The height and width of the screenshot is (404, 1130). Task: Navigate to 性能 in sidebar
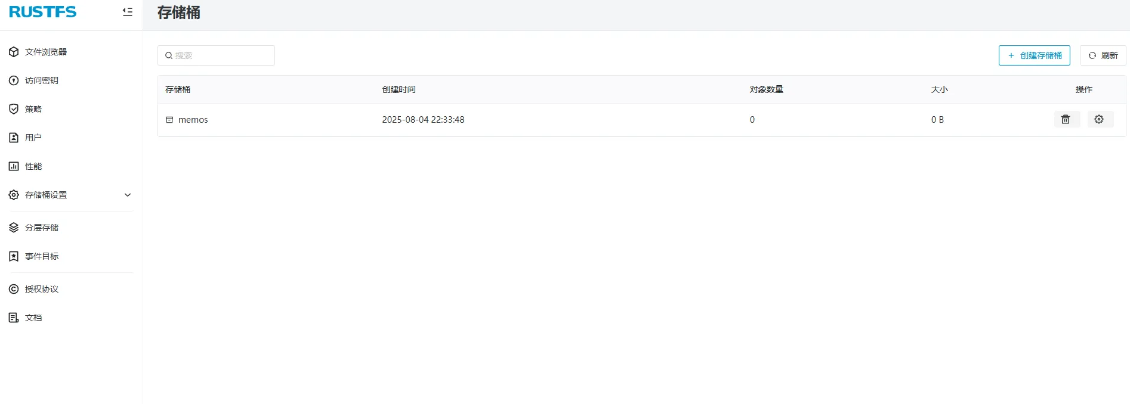pos(33,166)
